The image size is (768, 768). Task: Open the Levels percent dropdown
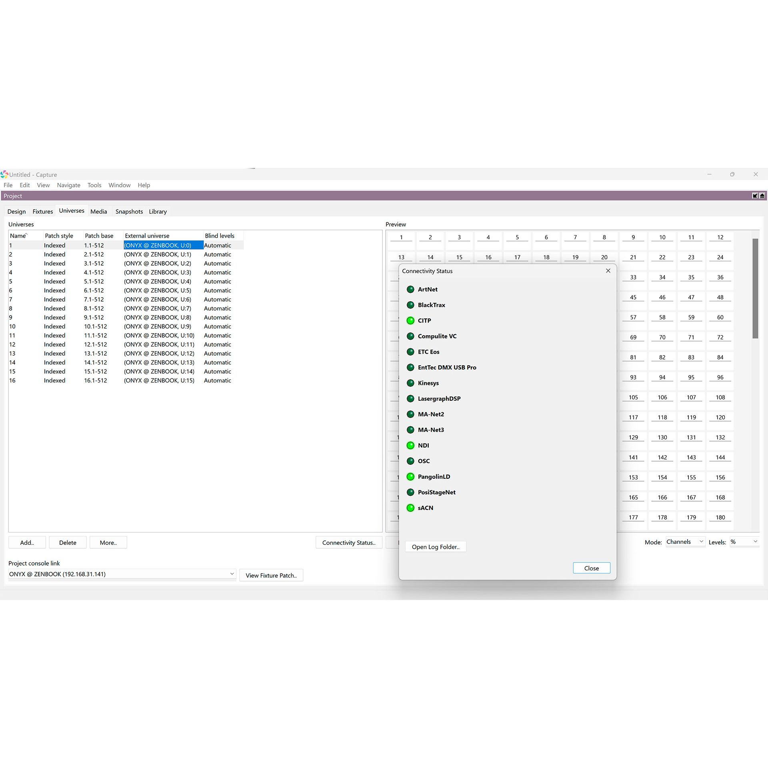click(744, 542)
